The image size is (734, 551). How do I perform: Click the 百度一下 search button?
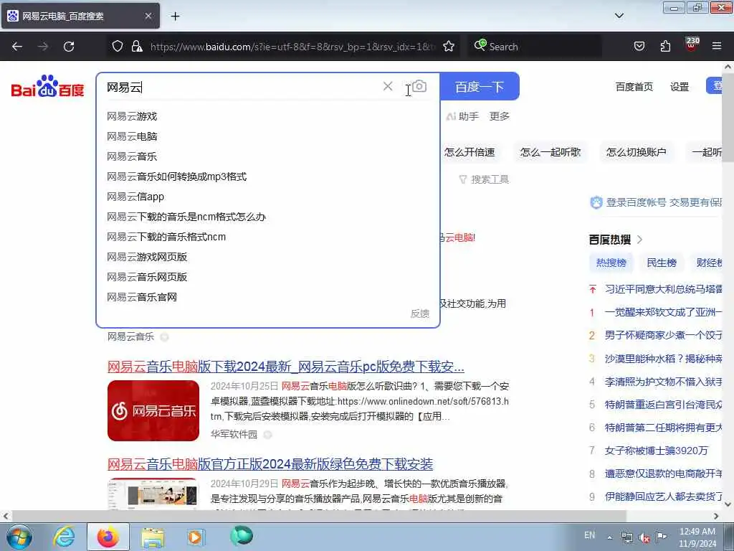click(480, 87)
